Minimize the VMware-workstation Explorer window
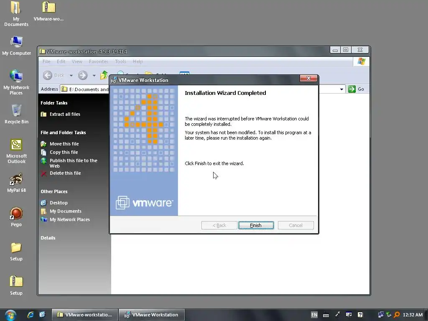Image resolution: width=428 pixels, height=321 pixels. (335, 50)
